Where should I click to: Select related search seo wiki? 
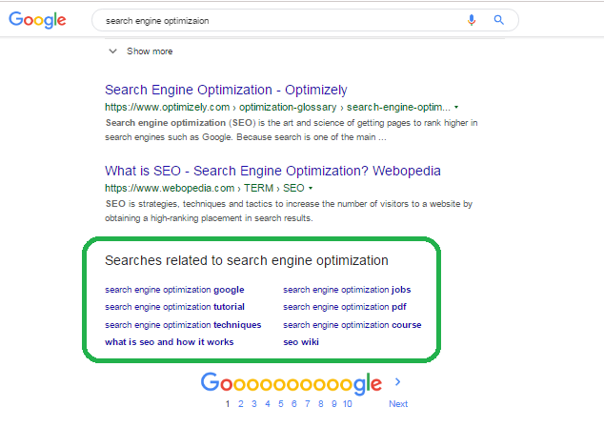pyautogui.click(x=301, y=342)
